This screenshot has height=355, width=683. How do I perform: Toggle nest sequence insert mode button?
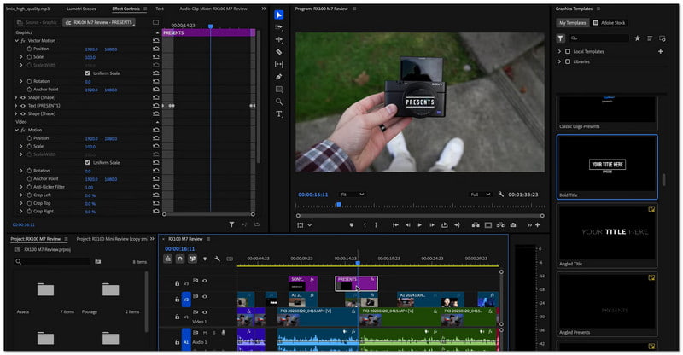tap(167, 259)
